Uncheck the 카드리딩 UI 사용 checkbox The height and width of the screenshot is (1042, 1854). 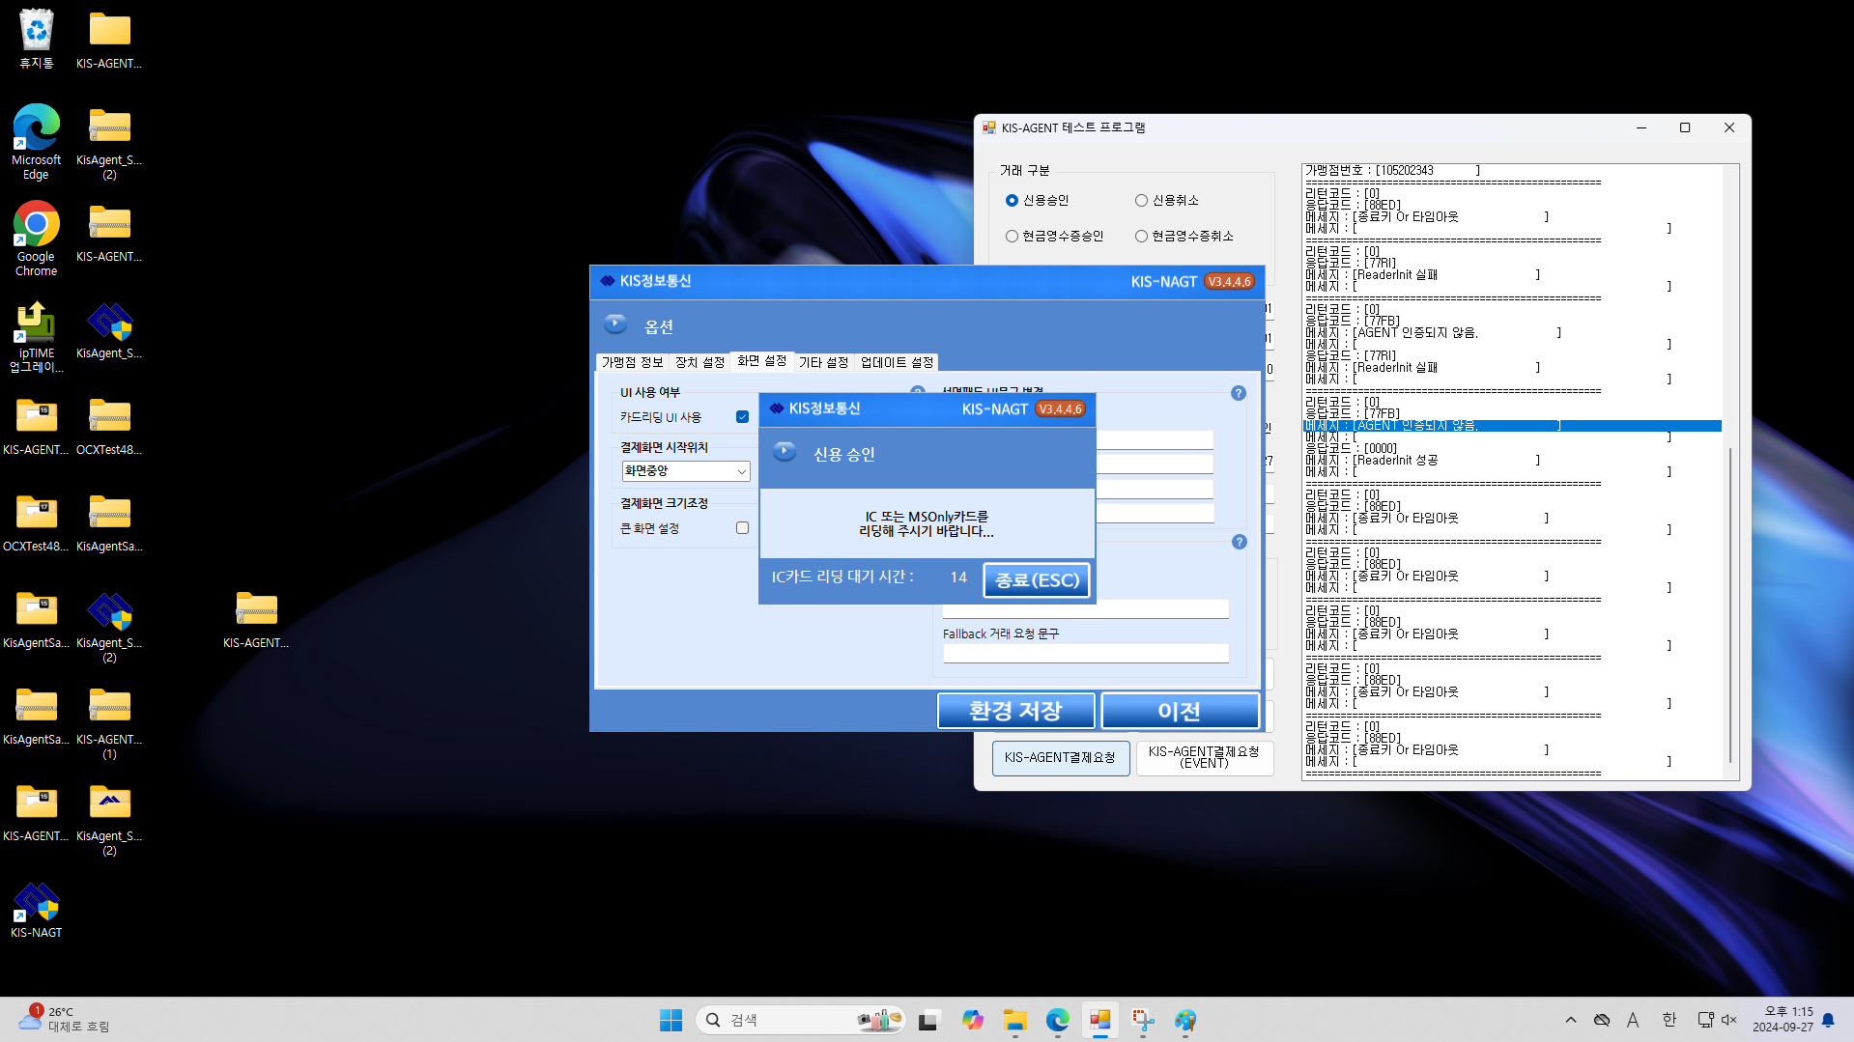pyautogui.click(x=742, y=417)
